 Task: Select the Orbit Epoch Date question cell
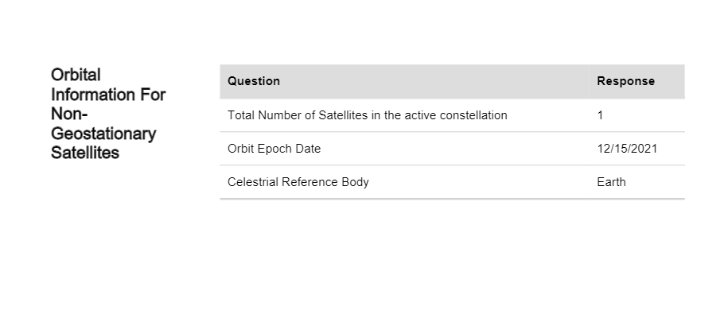click(274, 149)
